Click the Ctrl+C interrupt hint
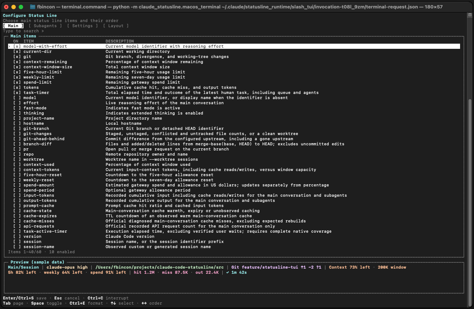Viewport: 474px width, 309px height. (x=108, y=298)
